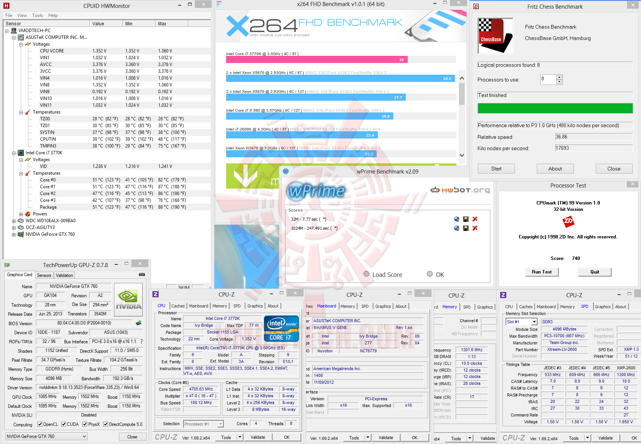Open the File menu in HWMonitor
The width and height of the screenshot is (641, 444).
9,15
